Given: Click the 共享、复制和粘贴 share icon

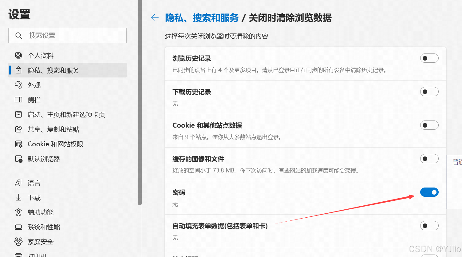Looking at the screenshot, I should (x=18, y=129).
